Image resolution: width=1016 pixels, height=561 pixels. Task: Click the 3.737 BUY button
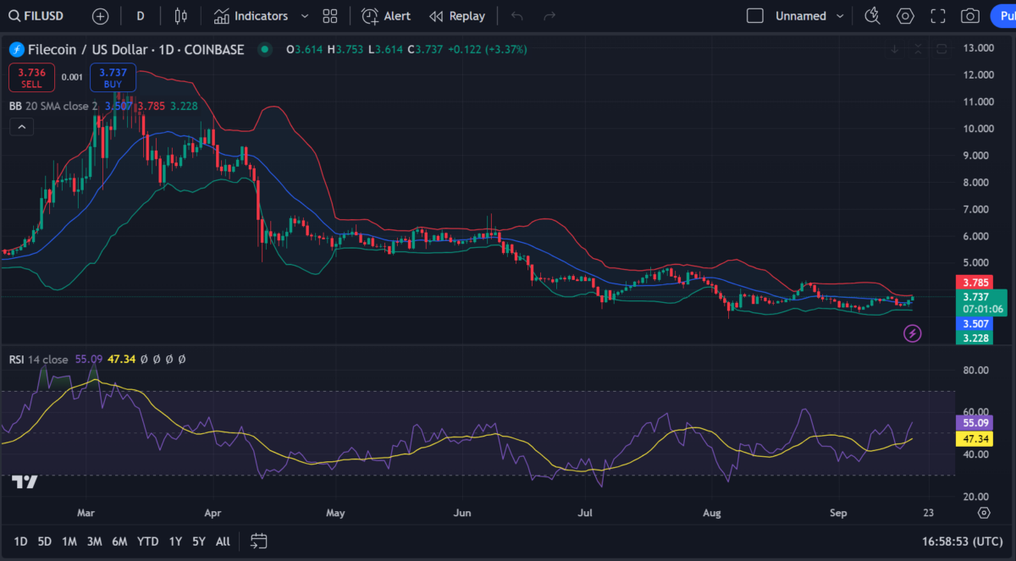coord(113,77)
